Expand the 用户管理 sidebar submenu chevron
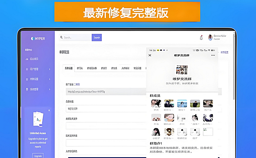Viewport: 256px width, 158px height. [x=49, y=69]
